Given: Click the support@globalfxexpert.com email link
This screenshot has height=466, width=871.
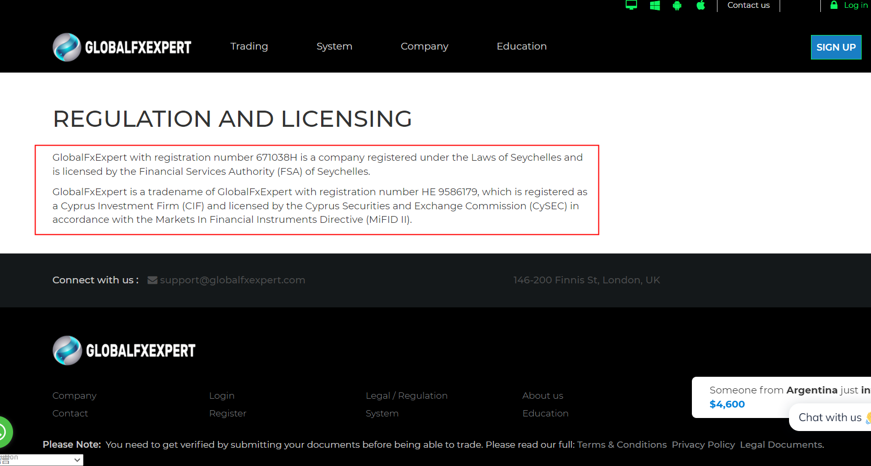Looking at the screenshot, I should 232,280.
